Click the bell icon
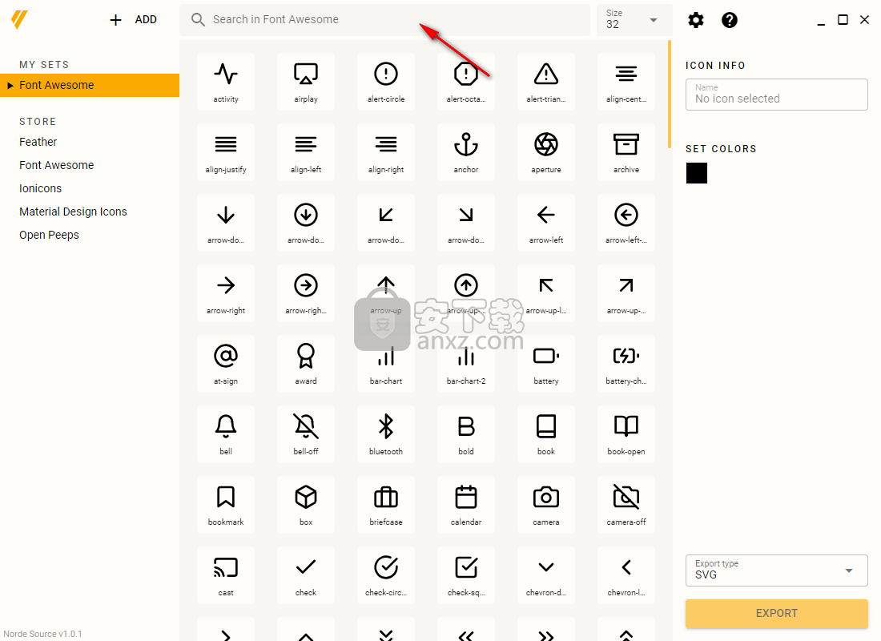Viewport: 881px width, 641px height. (226, 434)
